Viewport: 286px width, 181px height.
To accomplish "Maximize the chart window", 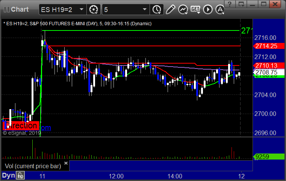I will click(x=263, y=4).
